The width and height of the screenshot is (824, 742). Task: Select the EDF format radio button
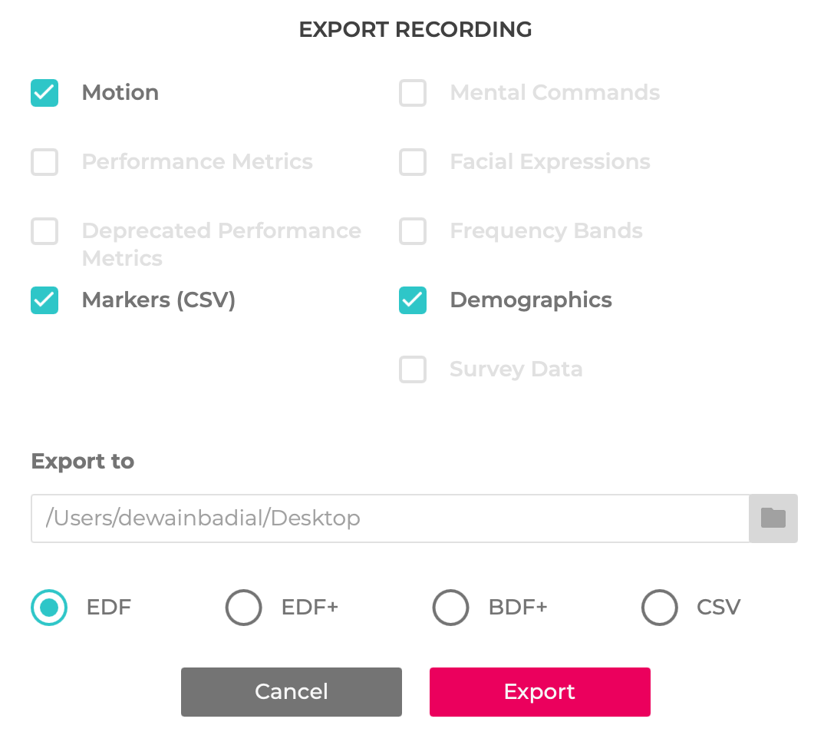click(x=49, y=608)
